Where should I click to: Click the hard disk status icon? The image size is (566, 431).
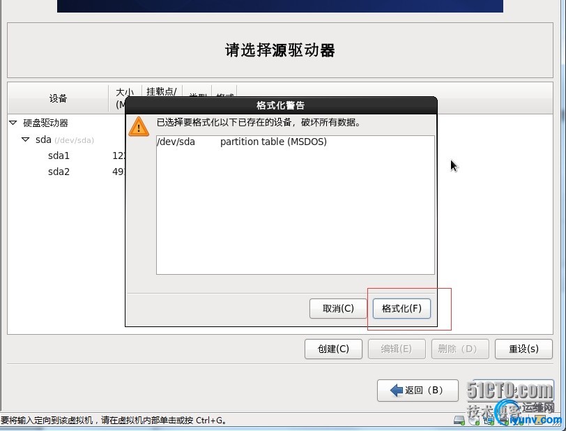(459, 420)
